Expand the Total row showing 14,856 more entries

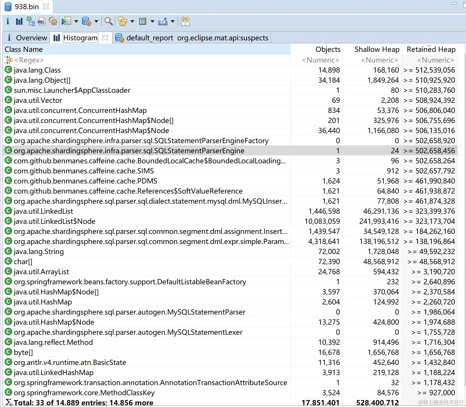click(x=230, y=402)
